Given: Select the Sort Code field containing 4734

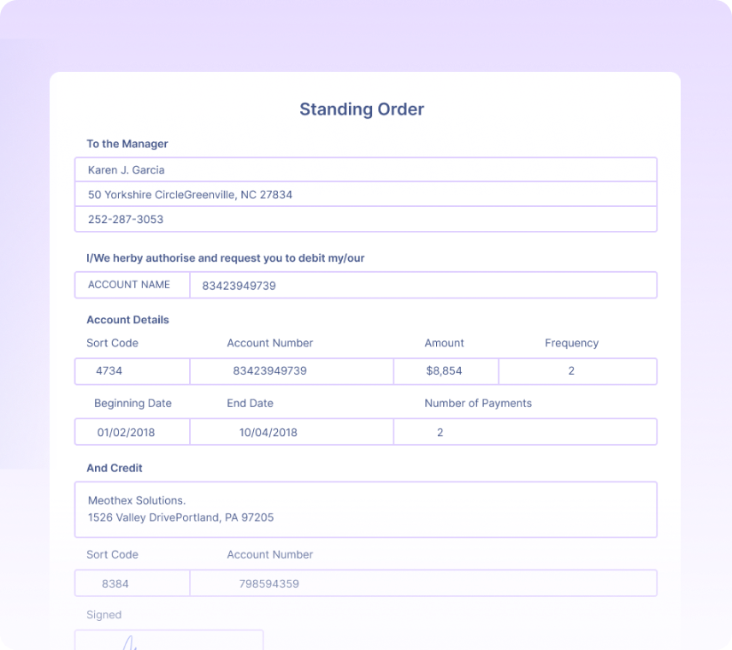Looking at the screenshot, I should pyautogui.click(x=131, y=371).
